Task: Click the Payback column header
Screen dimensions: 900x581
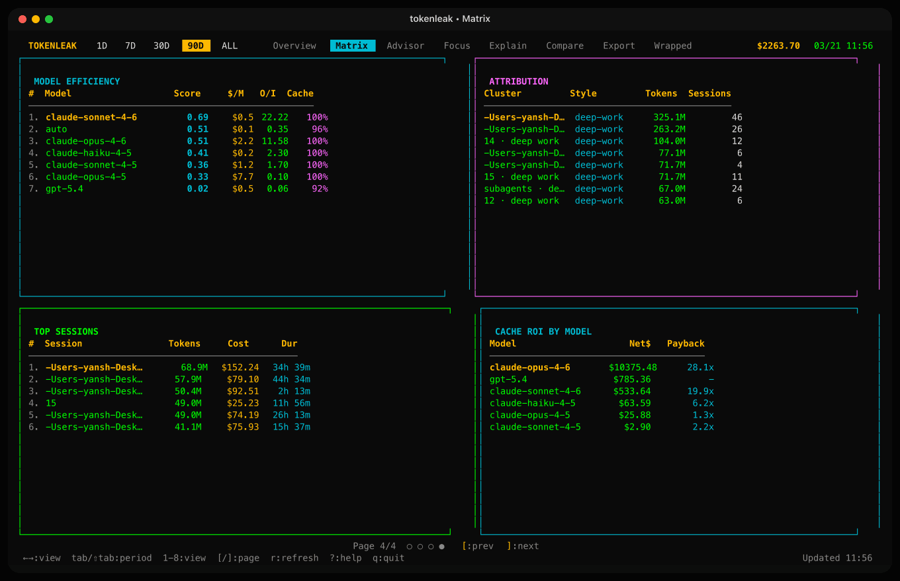Action: 686,343
